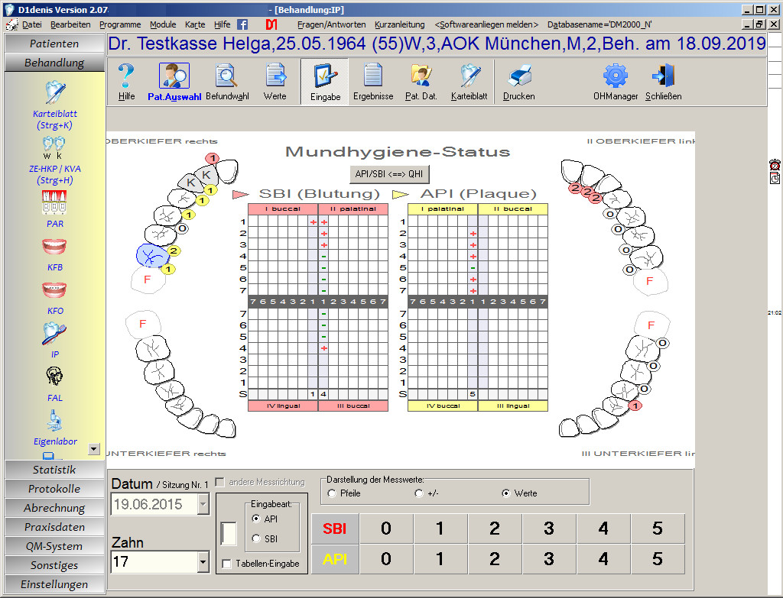
Task: Open the Programme menu
Action: click(120, 24)
